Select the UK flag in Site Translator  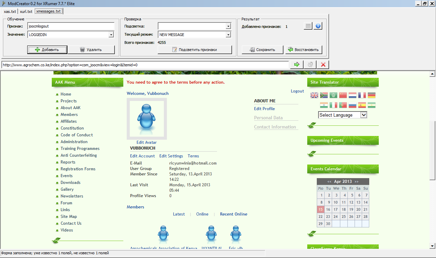click(x=314, y=95)
